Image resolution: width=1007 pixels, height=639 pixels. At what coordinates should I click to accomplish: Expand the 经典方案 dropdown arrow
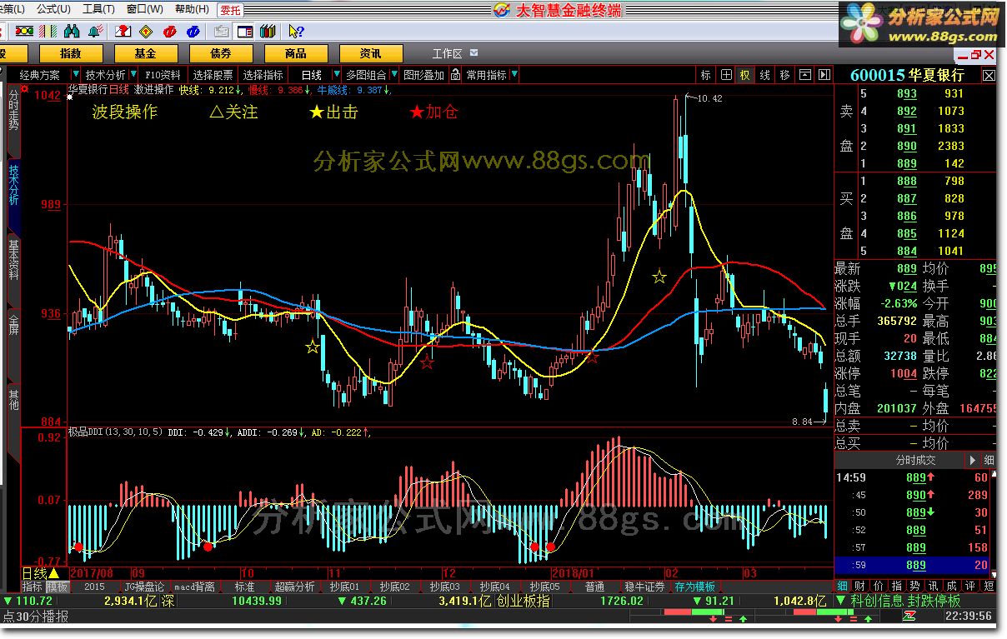click(x=75, y=74)
